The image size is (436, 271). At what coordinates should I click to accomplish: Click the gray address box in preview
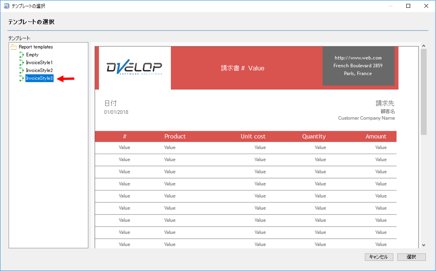[x=358, y=66]
